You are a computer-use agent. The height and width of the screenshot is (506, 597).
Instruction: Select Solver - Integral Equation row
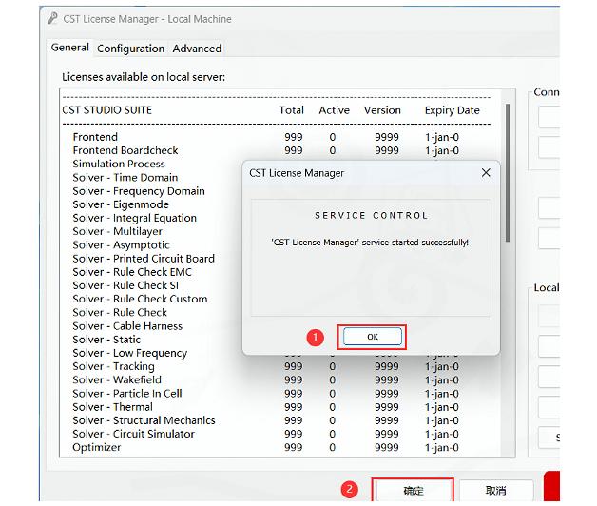(x=134, y=218)
